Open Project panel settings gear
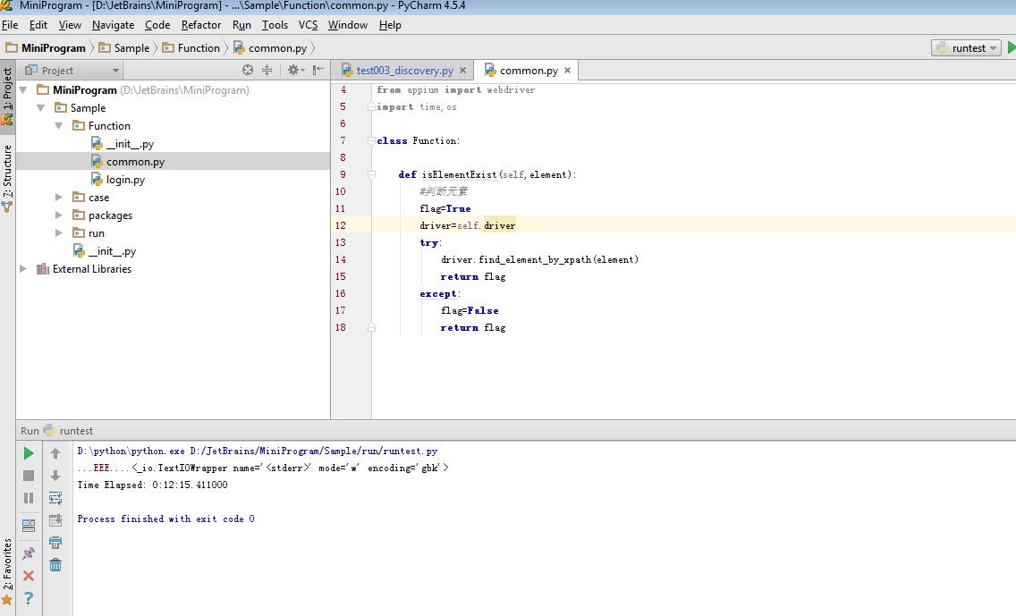The width and height of the screenshot is (1016, 616). point(295,70)
